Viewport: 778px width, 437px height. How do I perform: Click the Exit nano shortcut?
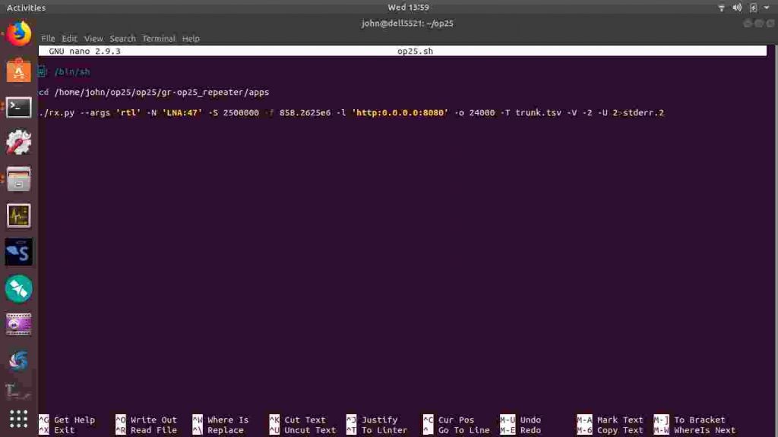pyautogui.click(x=64, y=429)
